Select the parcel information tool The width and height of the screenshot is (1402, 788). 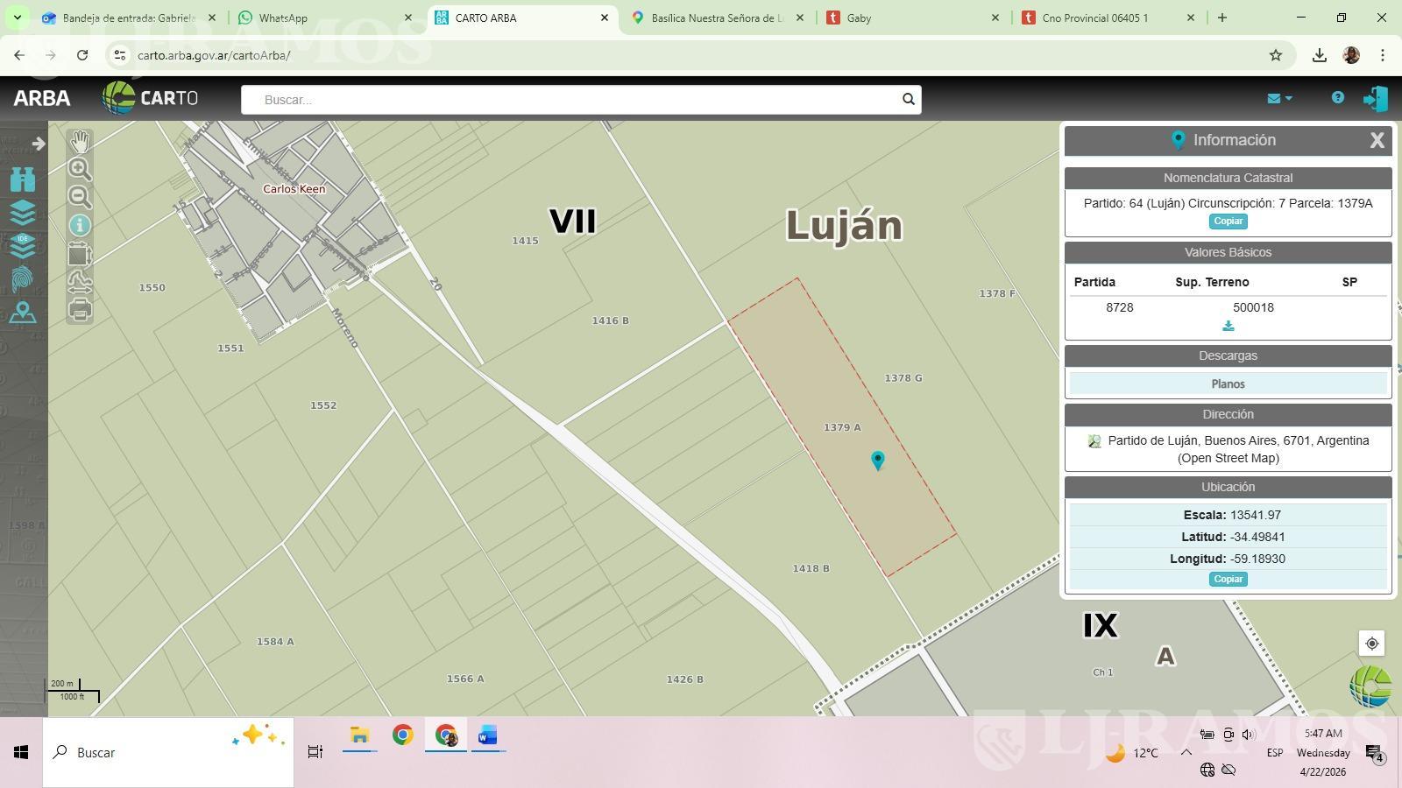click(80, 225)
